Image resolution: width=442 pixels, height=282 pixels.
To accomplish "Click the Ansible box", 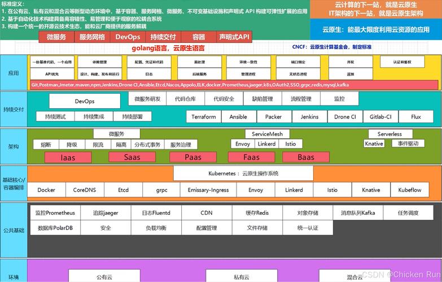I will 238,117.
